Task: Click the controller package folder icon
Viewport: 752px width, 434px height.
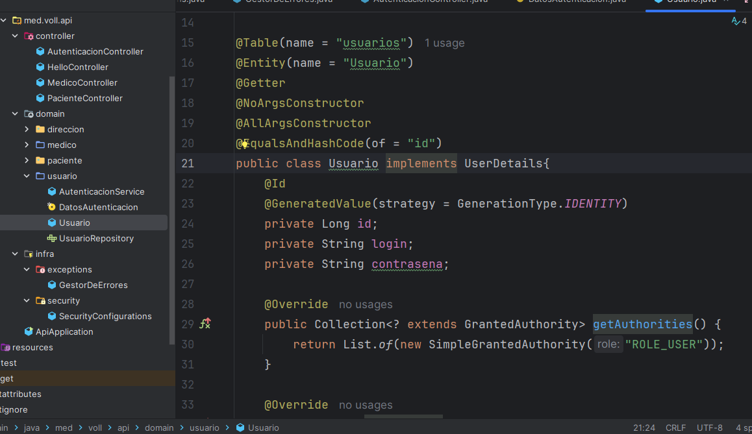Action: pos(29,36)
